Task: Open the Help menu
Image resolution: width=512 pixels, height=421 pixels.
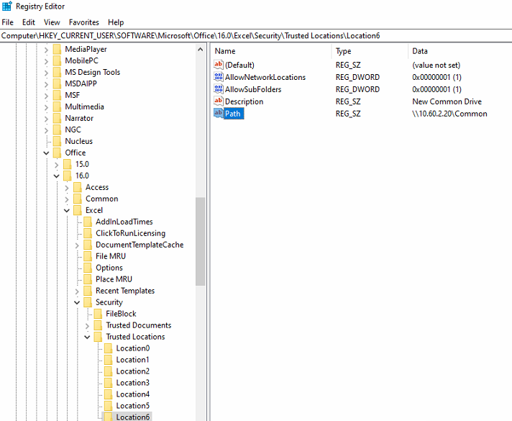Action: tap(116, 22)
